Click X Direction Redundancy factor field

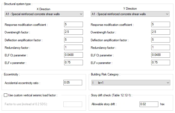pyautogui.click(x=74, y=47)
